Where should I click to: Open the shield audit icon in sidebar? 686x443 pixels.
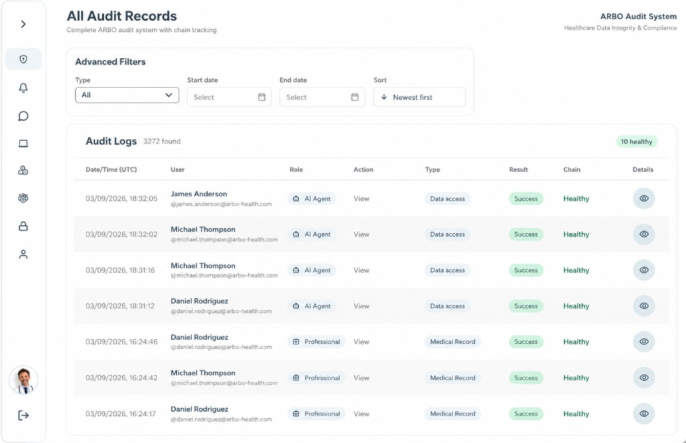[23, 59]
